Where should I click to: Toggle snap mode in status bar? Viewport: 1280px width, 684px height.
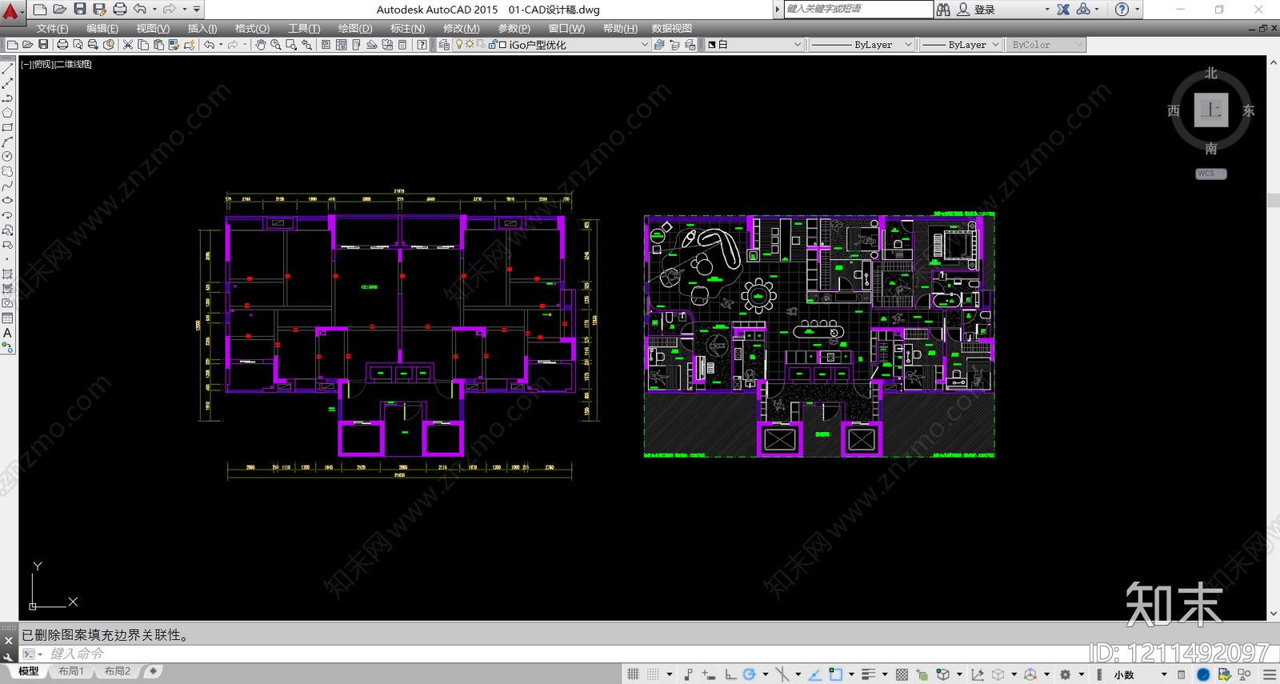(x=653, y=674)
